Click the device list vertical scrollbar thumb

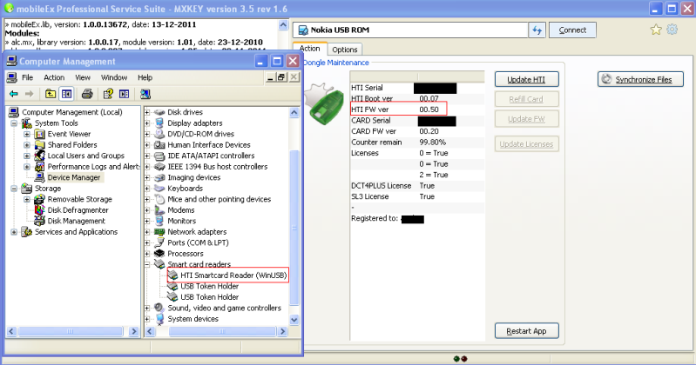click(x=294, y=228)
